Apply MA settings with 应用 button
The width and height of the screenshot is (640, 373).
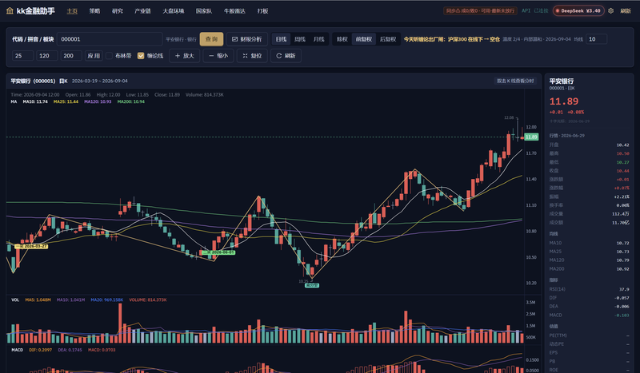(x=94, y=56)
